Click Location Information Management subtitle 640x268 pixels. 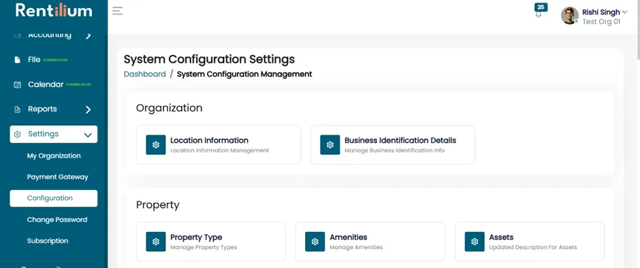tap(220, 150)
